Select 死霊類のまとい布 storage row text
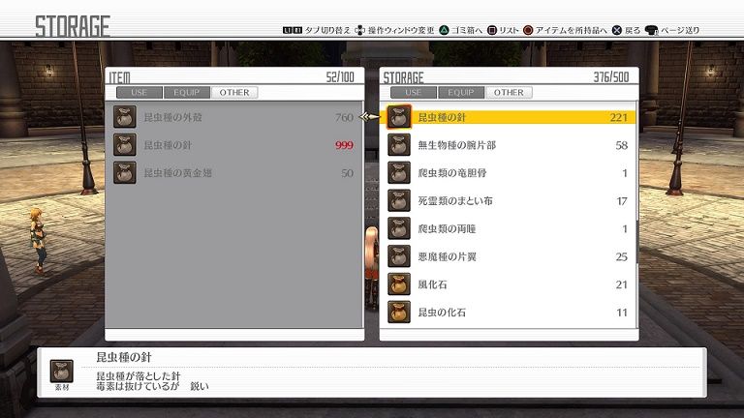Image resolution: width=744 pixels, height=418 pixels. [x=455, y=201]
